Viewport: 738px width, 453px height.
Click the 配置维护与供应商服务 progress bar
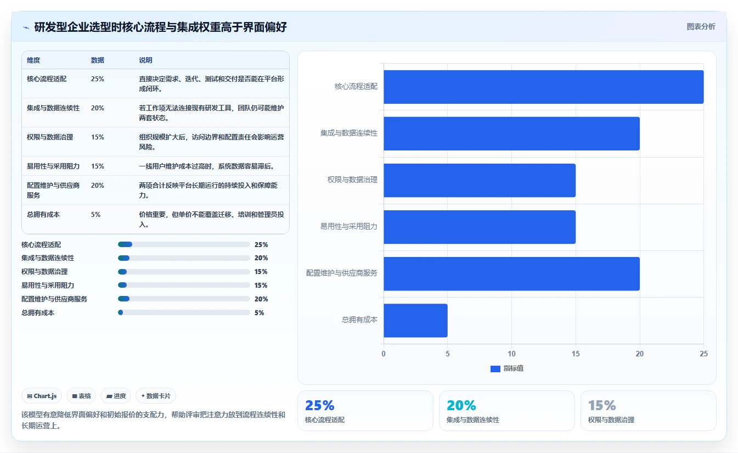pyautogui.click(x=184, y=299)
